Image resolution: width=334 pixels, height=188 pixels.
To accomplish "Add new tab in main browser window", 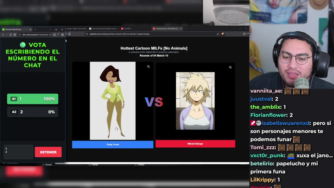I will point(186,28).
